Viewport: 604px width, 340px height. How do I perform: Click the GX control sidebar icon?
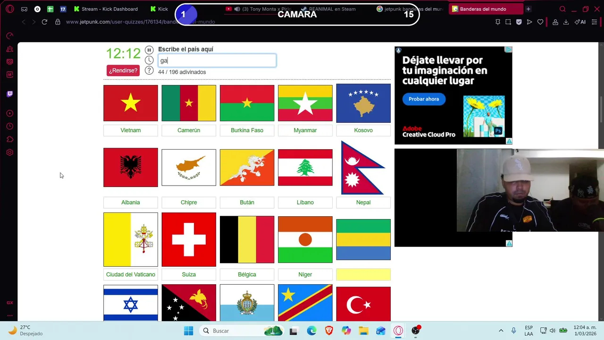(9, 35)
